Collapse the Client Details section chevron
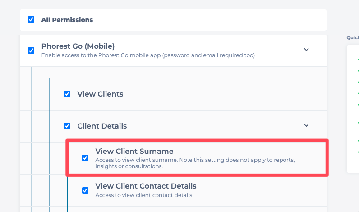 click(306, 125)
